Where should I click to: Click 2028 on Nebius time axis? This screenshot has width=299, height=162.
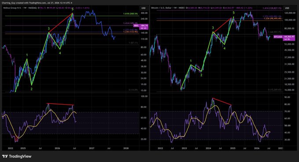(x=126, y=148)
